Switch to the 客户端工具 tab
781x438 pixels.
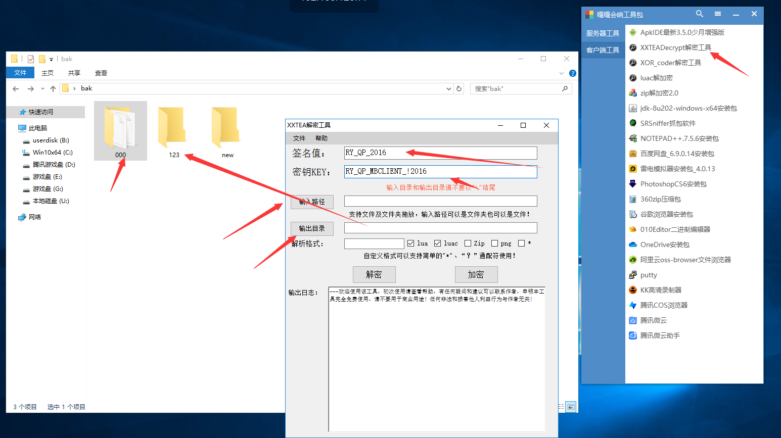pyautogui.click(x=603, y=50)
